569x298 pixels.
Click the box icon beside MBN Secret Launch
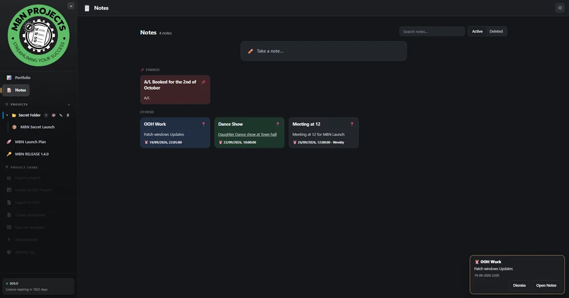(15, 127)
